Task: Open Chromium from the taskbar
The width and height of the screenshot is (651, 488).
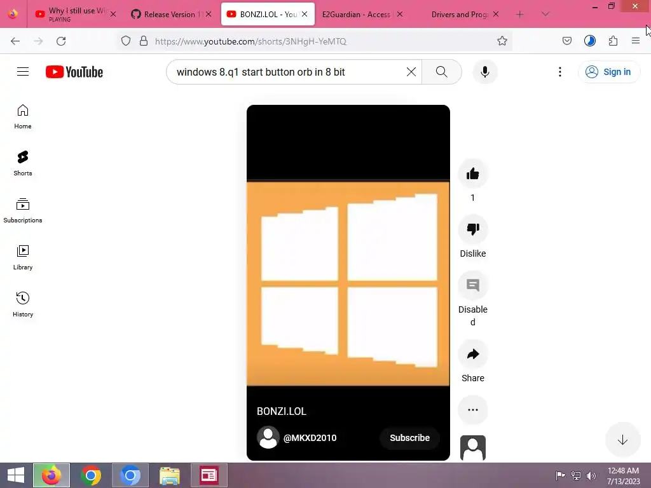Action: (130, 475)
